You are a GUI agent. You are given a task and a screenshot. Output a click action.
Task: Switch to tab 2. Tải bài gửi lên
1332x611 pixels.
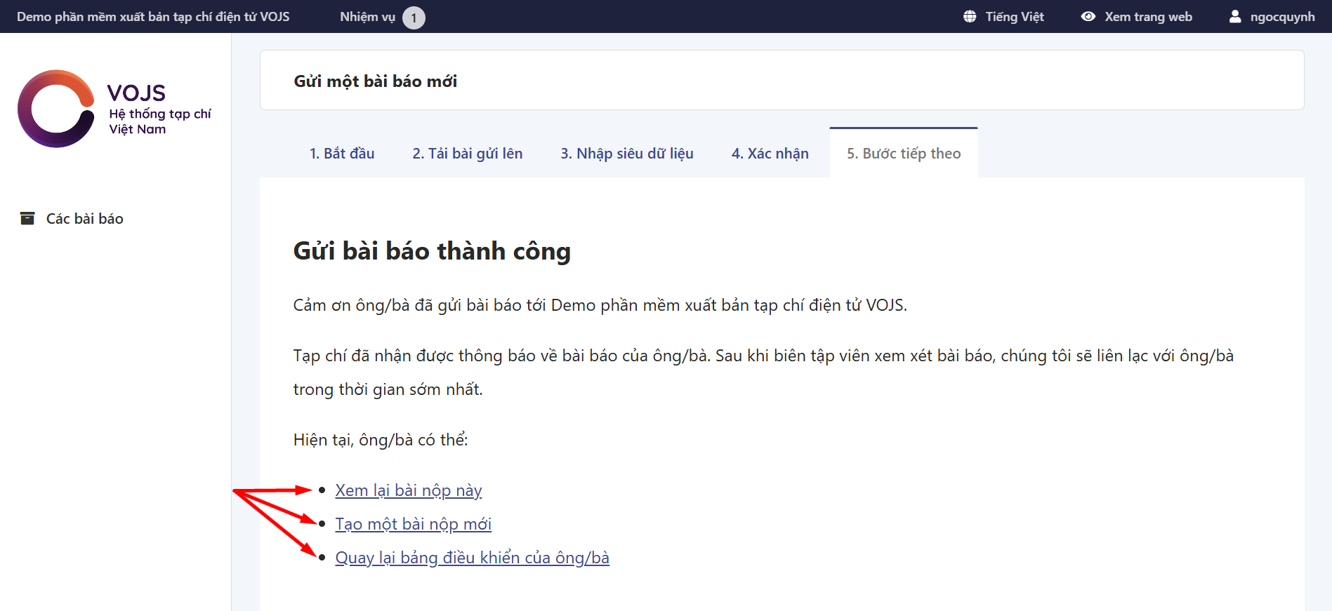[467, 154]
